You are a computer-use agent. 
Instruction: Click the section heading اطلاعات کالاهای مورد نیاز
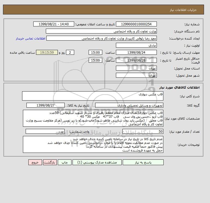click(x=179, y=87)
